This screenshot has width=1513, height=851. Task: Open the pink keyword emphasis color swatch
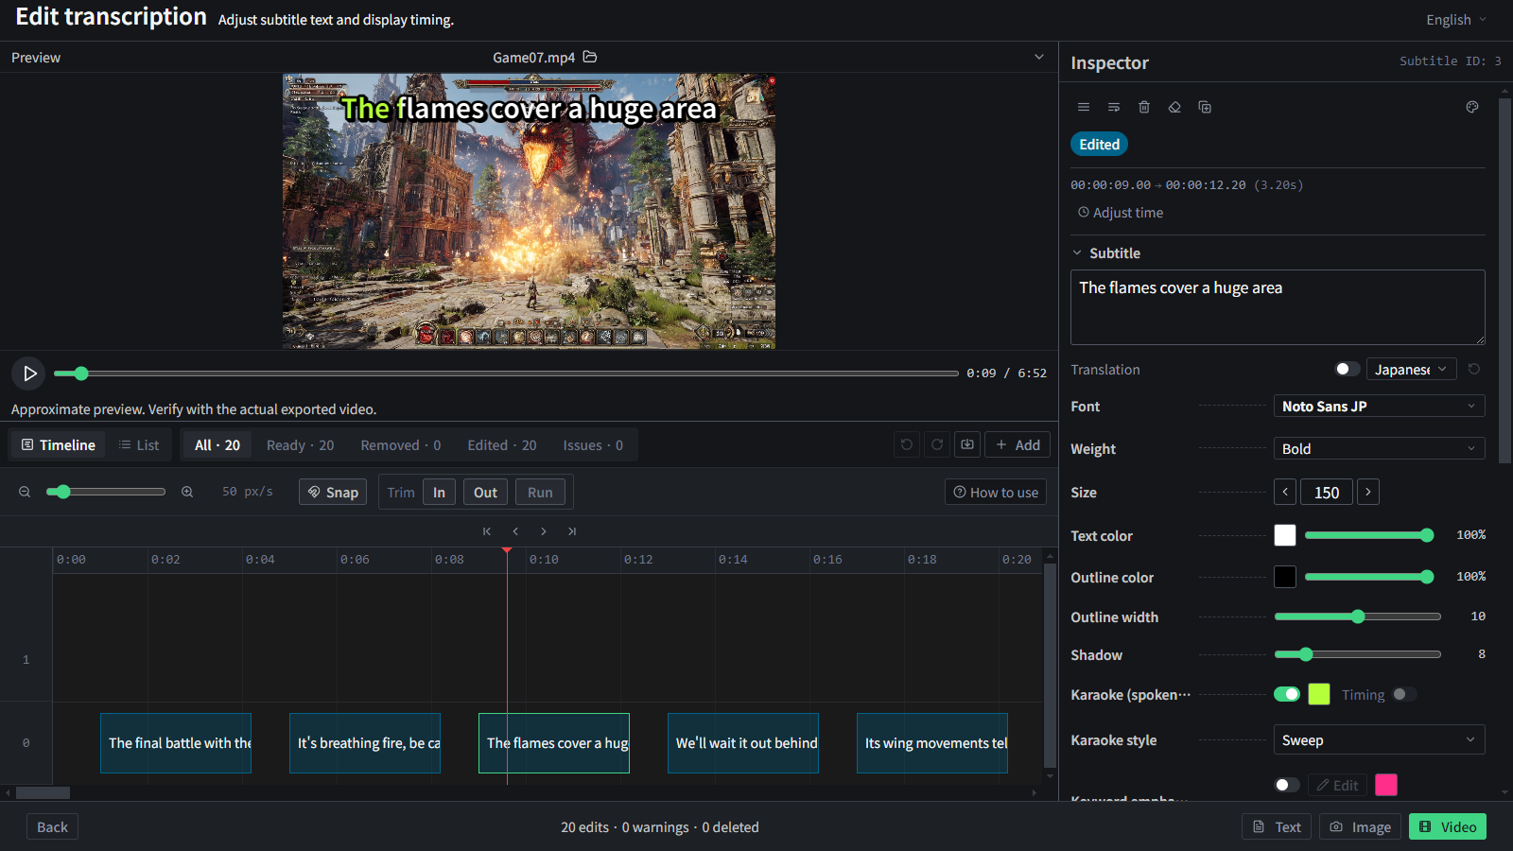click(1386, 785)
